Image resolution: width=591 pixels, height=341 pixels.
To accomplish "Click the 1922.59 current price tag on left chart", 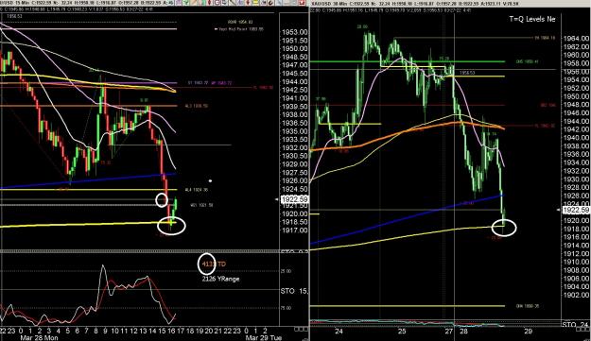I will [x=294, y=199].
